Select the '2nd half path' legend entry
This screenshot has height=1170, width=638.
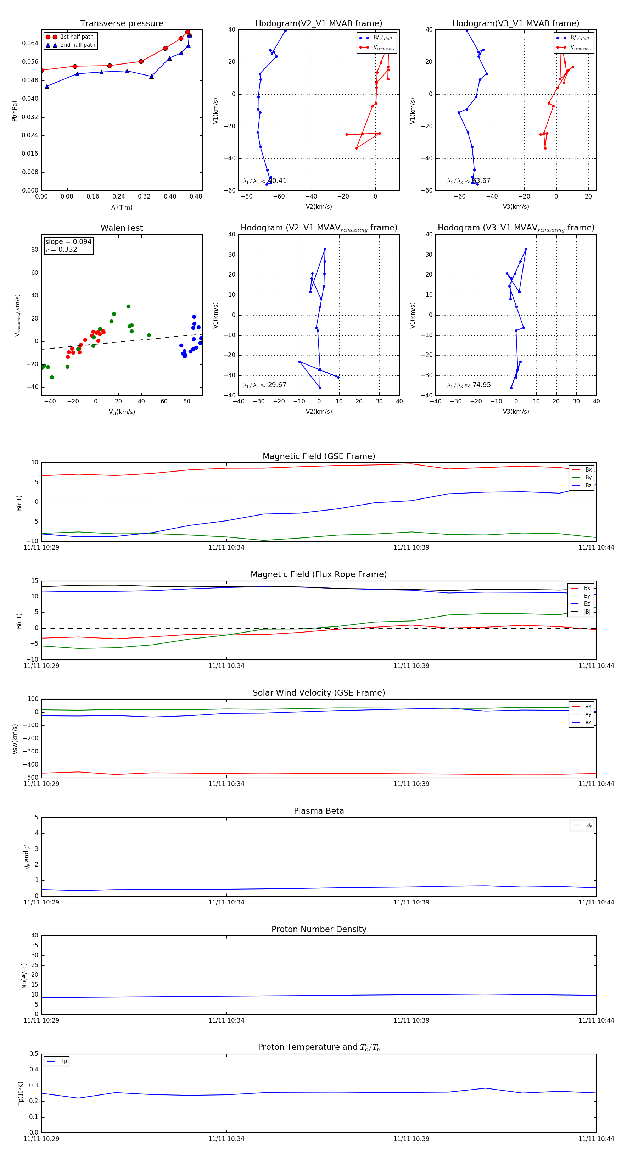71,45
